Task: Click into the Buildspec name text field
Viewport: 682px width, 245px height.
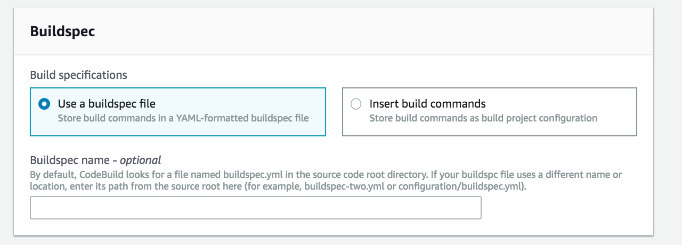Action: tap(255, 208)
